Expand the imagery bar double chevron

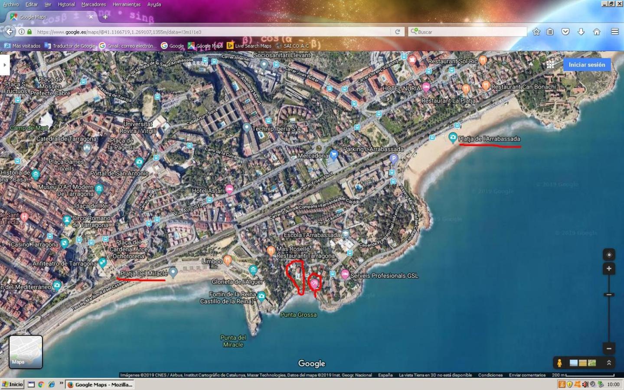point(608,363)
